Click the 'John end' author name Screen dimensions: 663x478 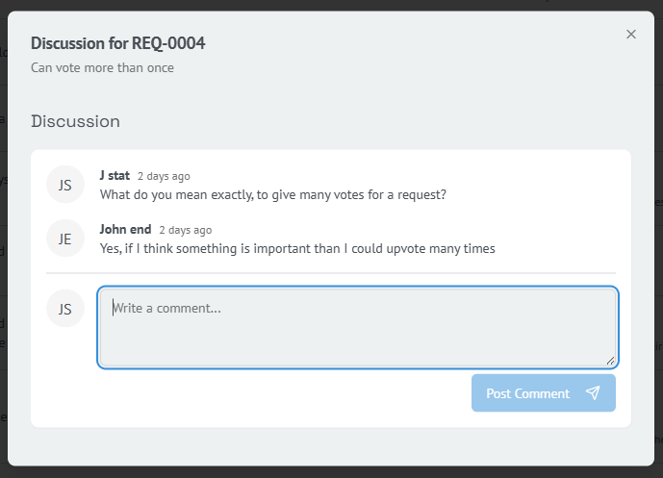[x=125, y=230]
